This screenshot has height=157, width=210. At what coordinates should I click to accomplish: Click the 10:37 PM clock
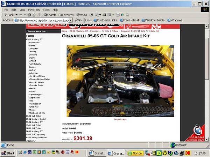point(200,154)
